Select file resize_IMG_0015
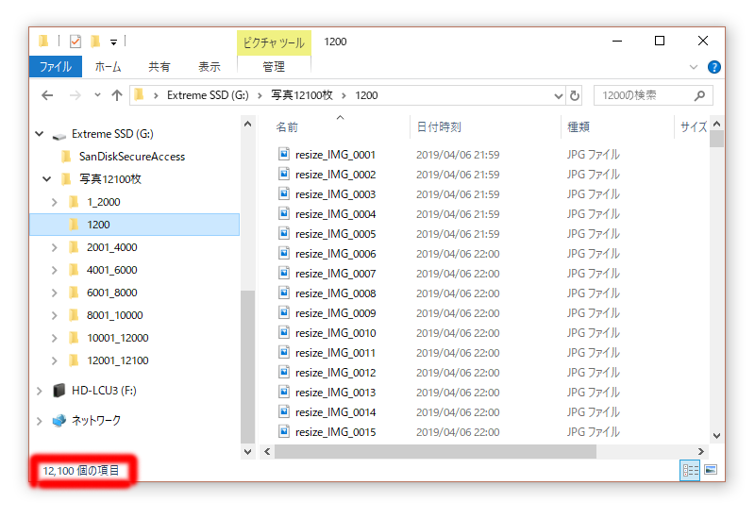755x519 pixels. [335, 432]
